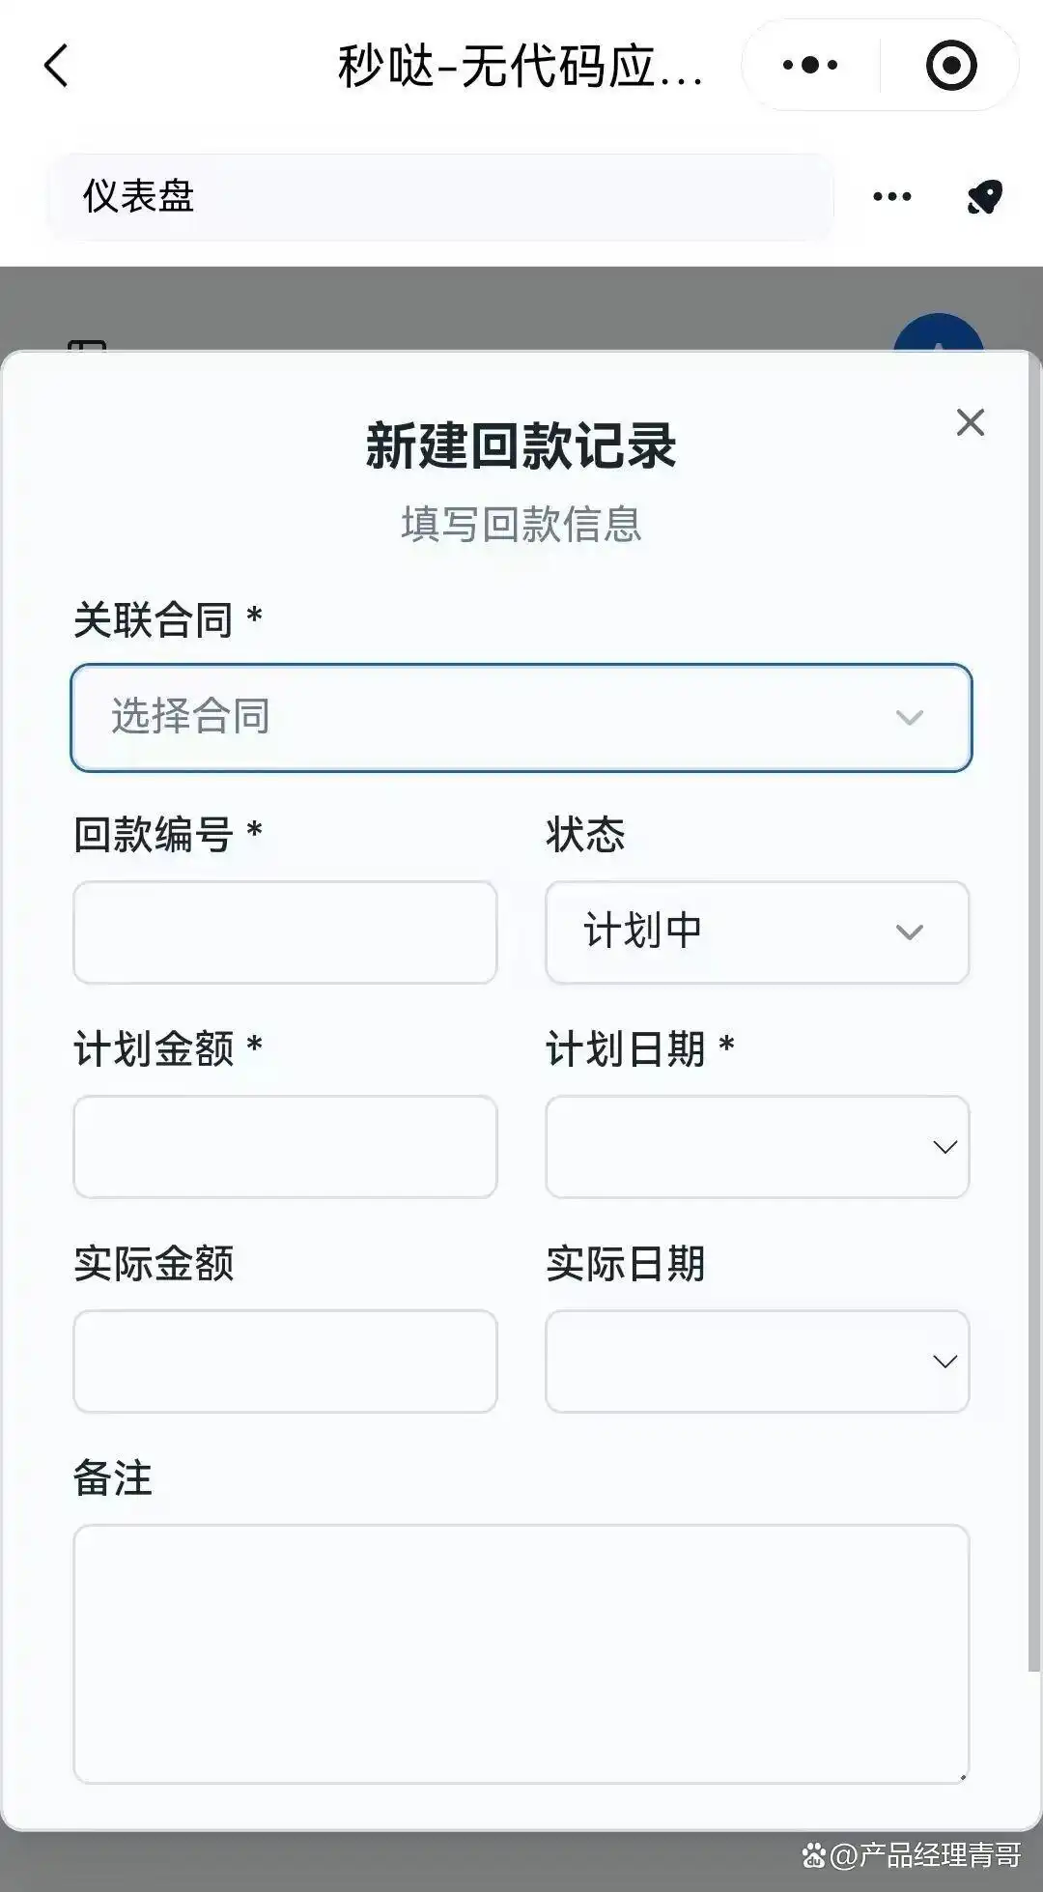Screen dimensions: 1043x1892
Task: Tap the three-dot icon next to 仪表盘 search bar
Action: (x=889, y=196)
